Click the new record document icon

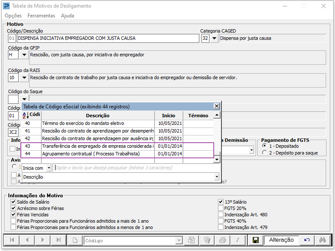click(75, 240)
